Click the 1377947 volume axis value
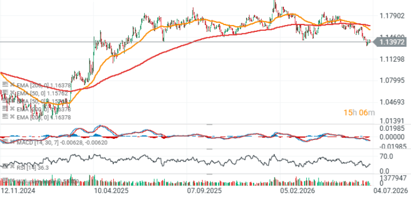The image size is (411, 201). 393,178
